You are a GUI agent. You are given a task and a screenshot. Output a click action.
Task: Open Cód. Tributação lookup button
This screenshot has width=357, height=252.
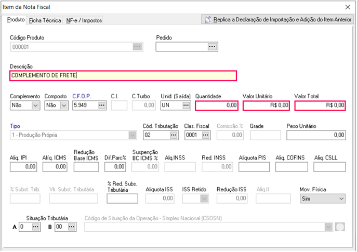pos(175,135)
